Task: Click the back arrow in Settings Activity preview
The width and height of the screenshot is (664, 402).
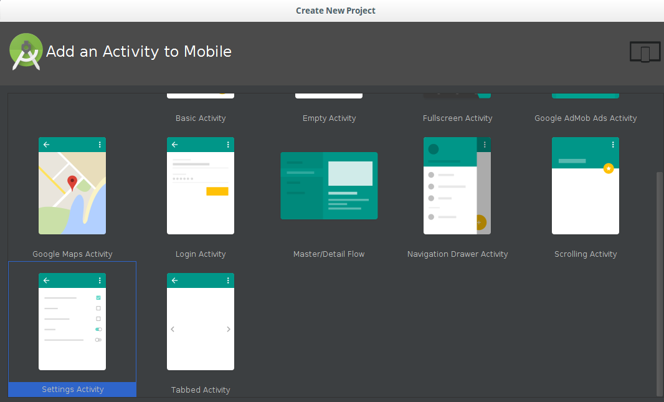Action: 46,280
